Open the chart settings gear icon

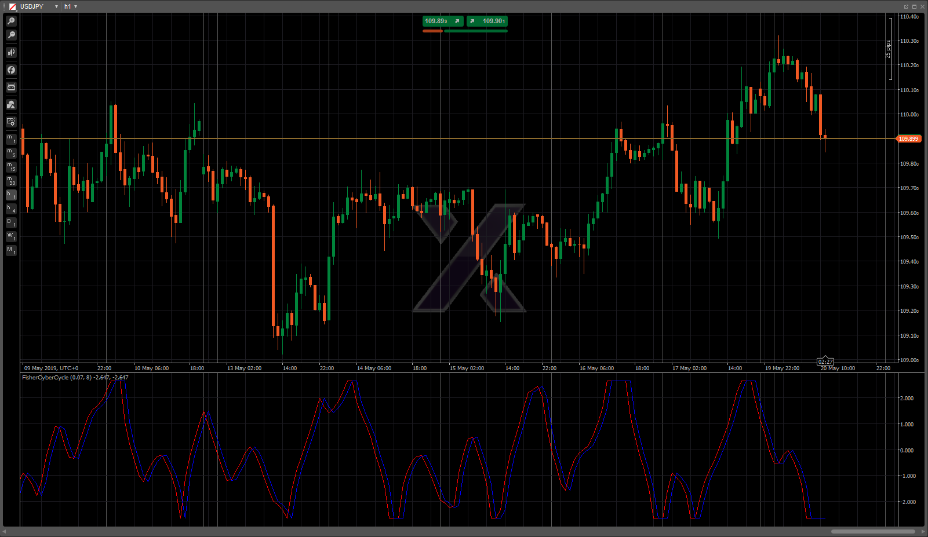11,122
